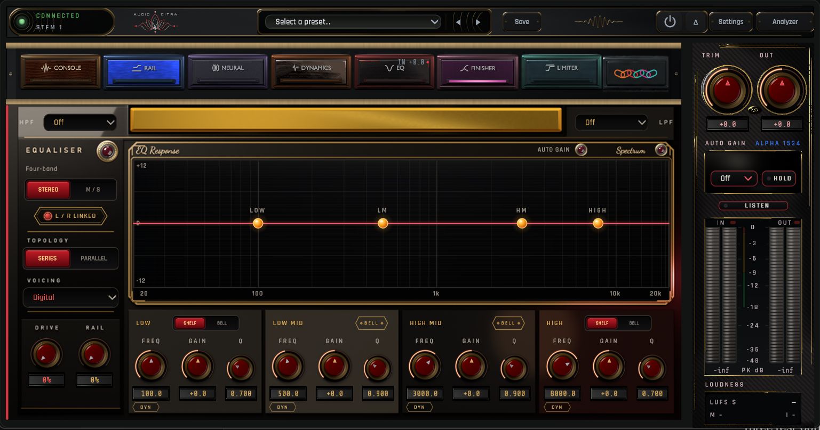Click the green connection status LED

tap(22, 22)
